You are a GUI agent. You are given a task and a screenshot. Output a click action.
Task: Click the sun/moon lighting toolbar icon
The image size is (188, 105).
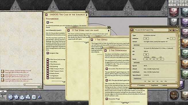click(171, 5)
